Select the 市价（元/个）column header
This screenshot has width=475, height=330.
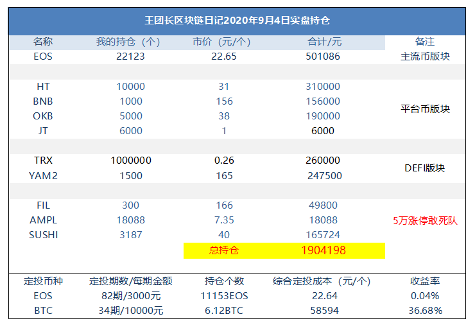click(x=221, y=42)
